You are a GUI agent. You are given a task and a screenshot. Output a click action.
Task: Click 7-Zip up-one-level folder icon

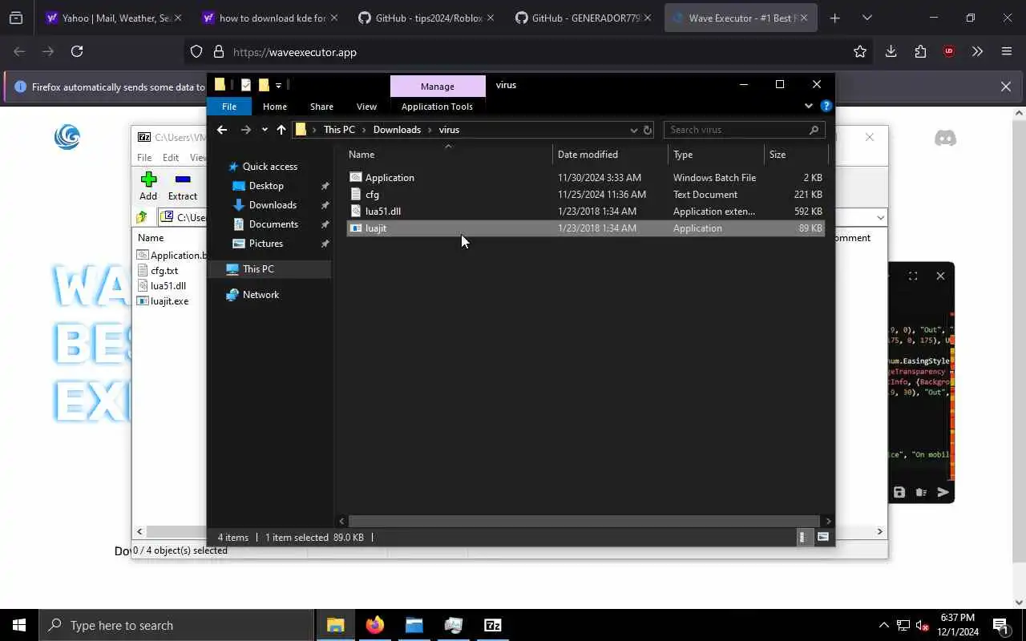[x=142, y=217]
